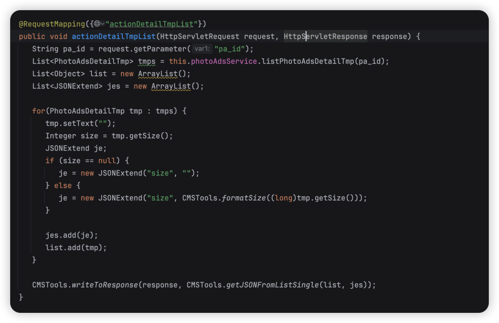
Task: Click the for keyword of the loop
Action: pos(38,111)
